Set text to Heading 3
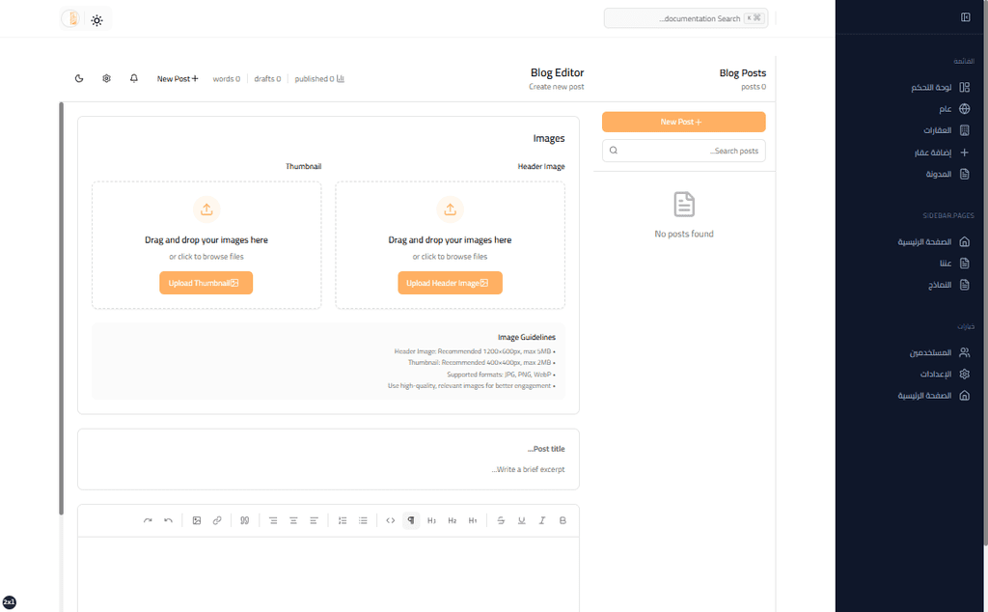The height and width of the screenshot is (612, 988). [431, 520]
